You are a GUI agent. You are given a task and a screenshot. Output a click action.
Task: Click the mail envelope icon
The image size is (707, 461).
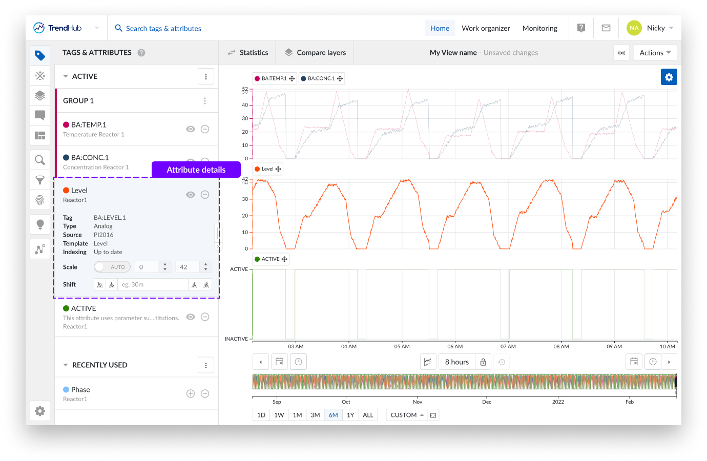click(606, 28)
